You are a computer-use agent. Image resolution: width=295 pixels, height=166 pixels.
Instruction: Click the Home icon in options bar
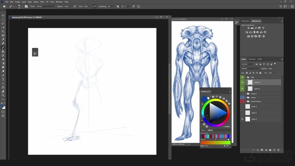[4, 6]
